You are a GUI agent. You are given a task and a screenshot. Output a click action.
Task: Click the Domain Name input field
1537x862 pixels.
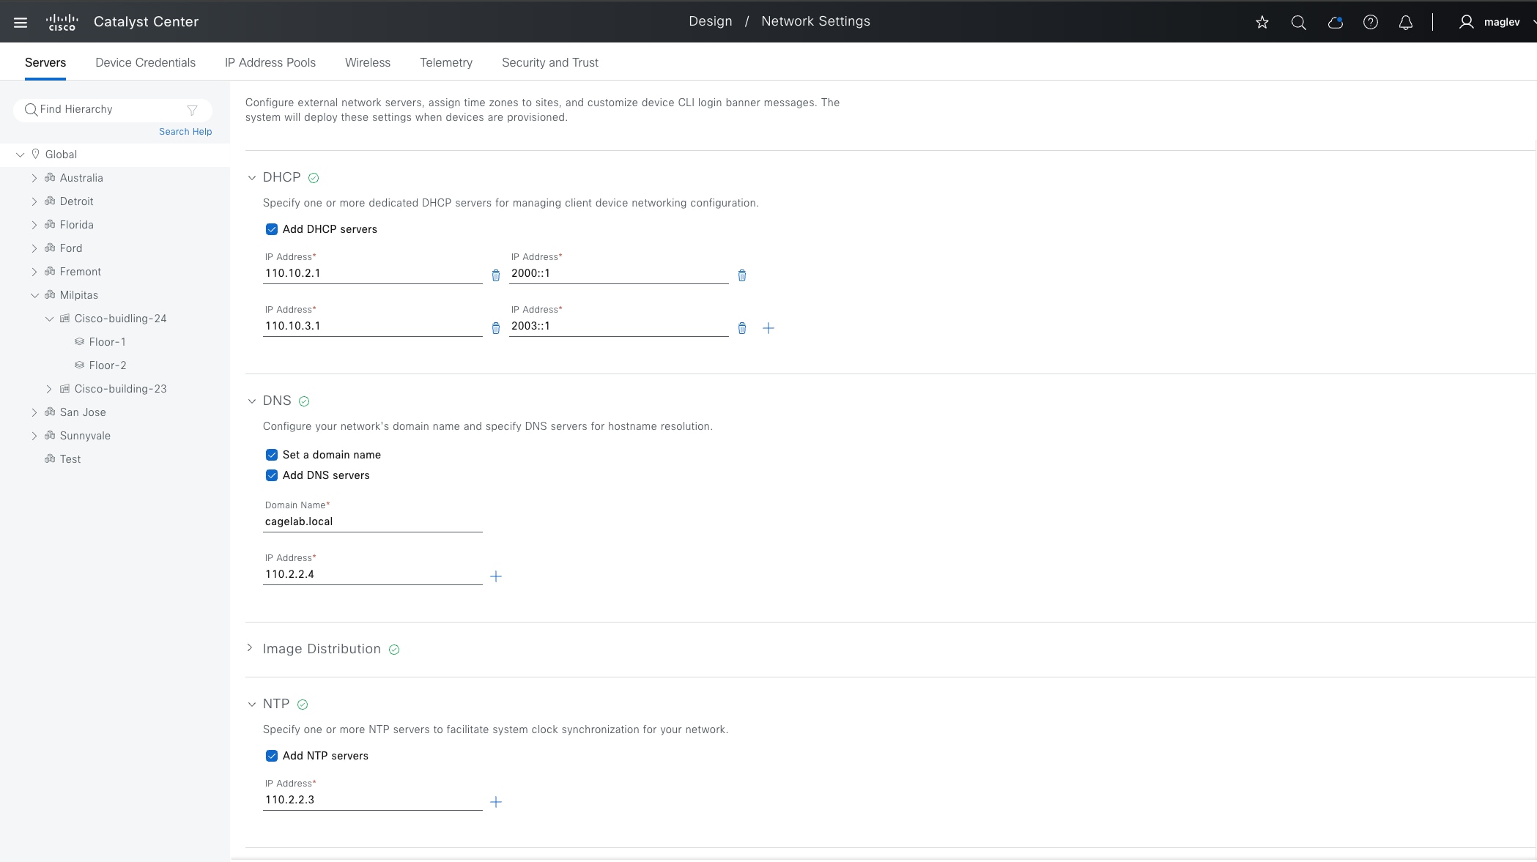point(372,521)
